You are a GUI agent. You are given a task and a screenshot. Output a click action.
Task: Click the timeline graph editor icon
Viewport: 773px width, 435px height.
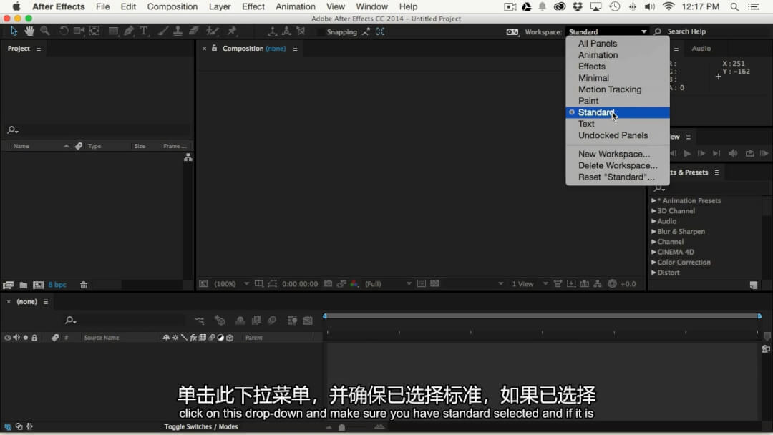308,321
